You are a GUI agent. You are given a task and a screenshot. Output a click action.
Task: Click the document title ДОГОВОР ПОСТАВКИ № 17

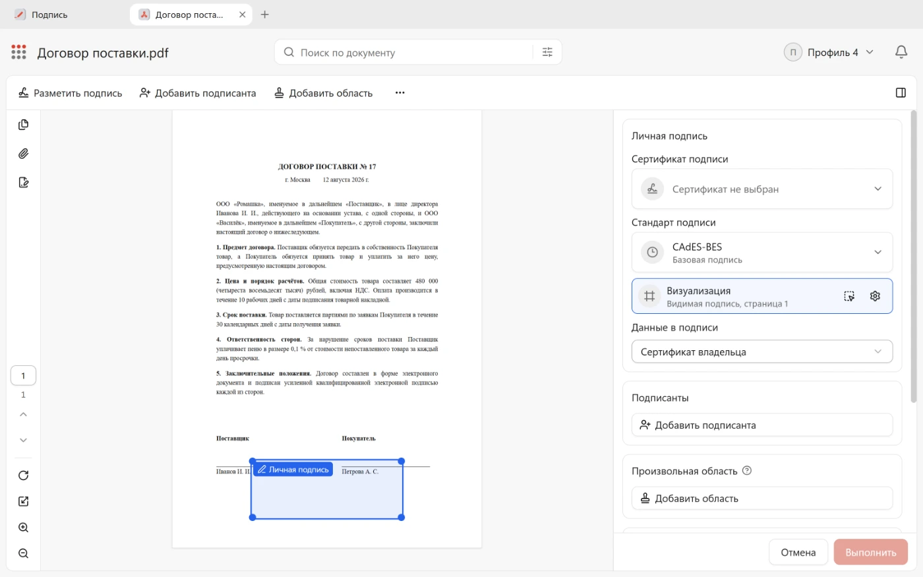point(327,167)
